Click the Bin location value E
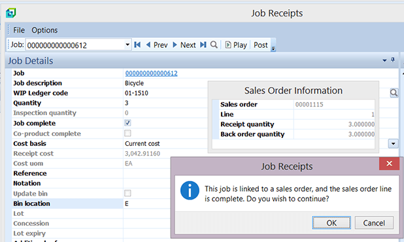Image resolution: width=404 pixels, height=242 pixels. click(x=127, y=203)
